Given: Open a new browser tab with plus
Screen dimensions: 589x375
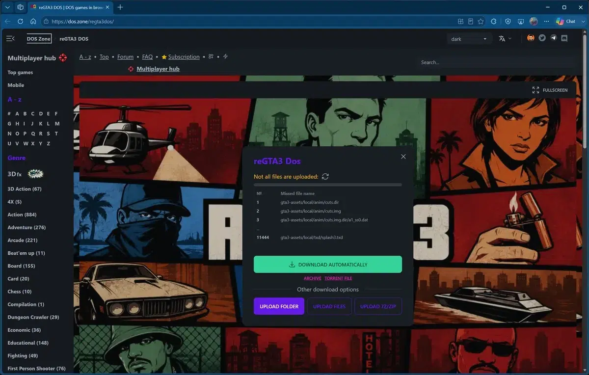Looking at the screenshot, I should coord(120,7).
